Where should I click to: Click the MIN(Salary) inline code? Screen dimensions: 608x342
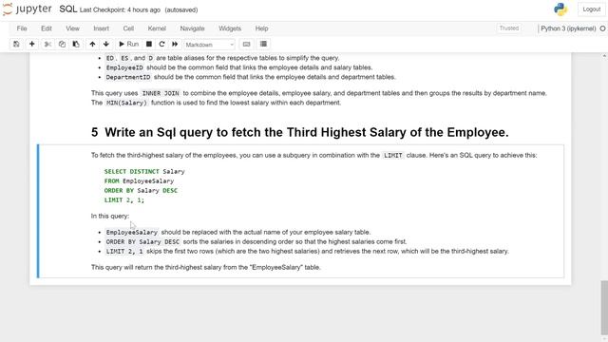tap(126, 103)
